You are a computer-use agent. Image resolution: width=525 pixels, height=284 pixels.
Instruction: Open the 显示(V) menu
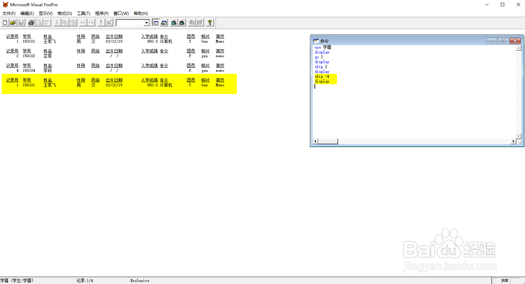click(46, 14)
